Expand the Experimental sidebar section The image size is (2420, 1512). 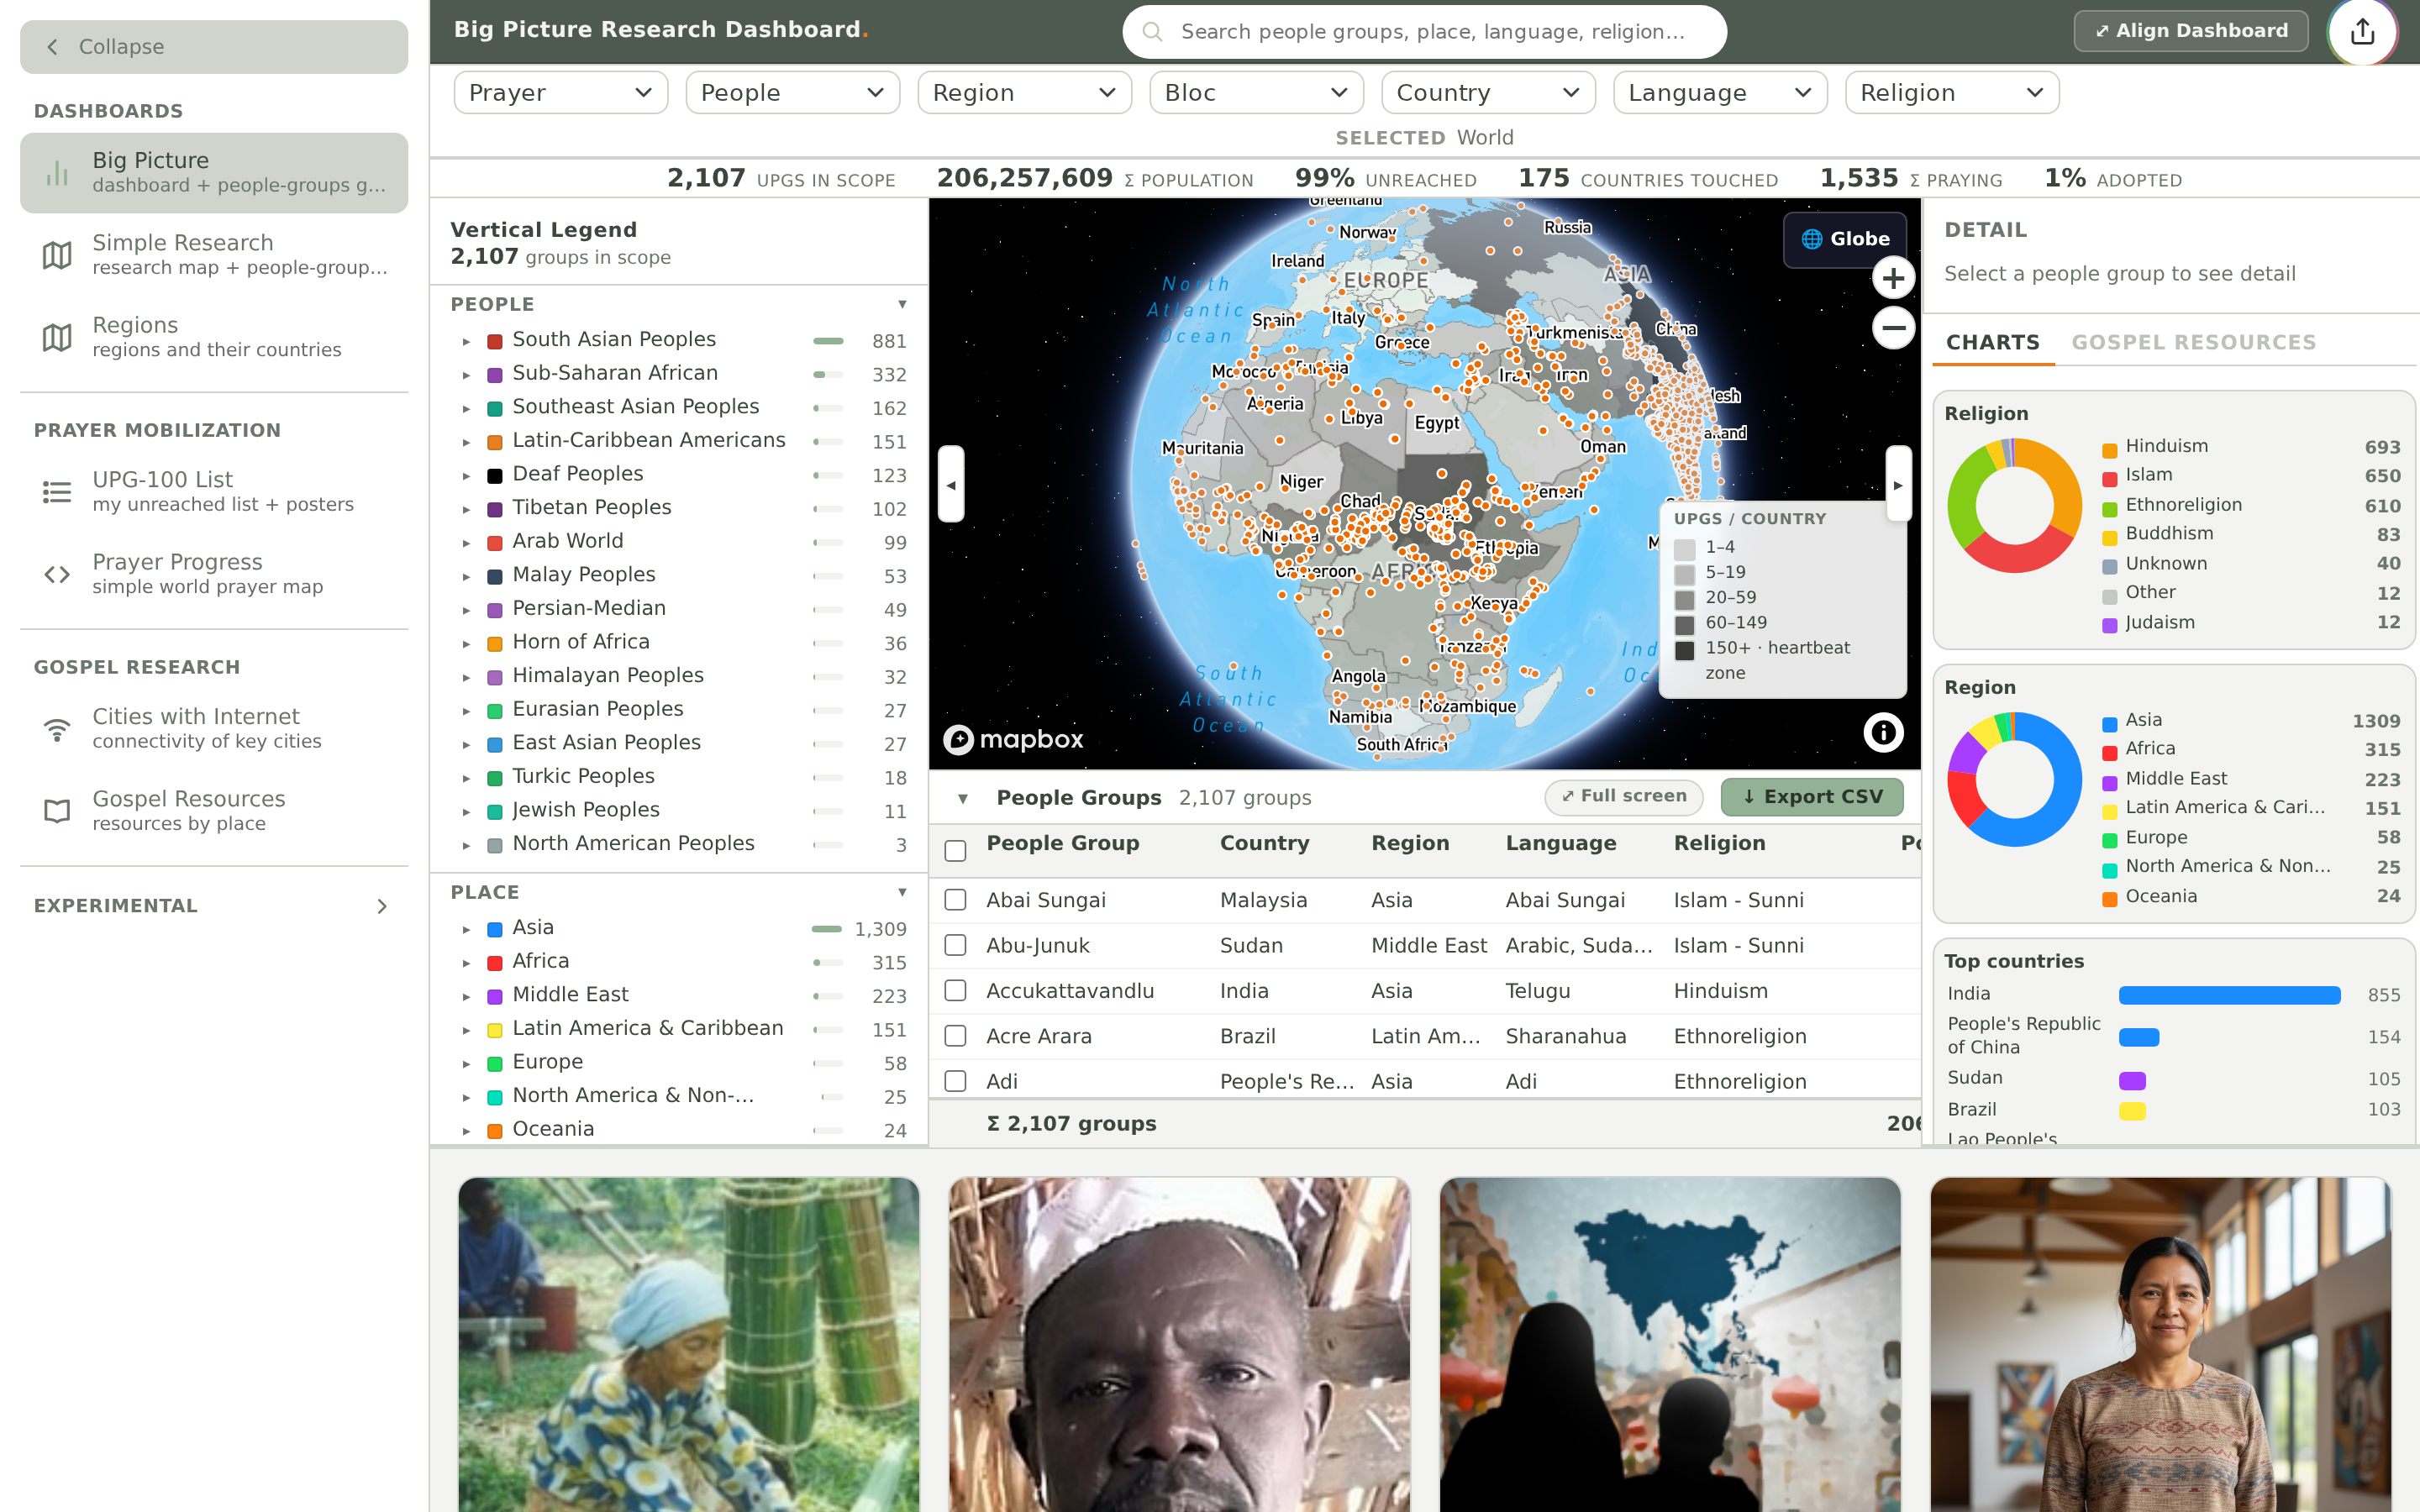tap(382, 906)
